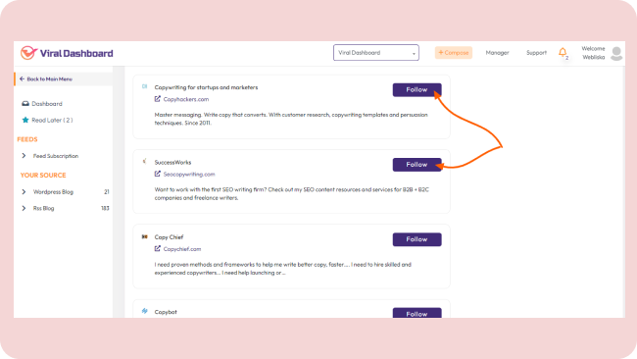Viewport: 637px width, 359px height.
Task: Open the Viral Dashboard workspace dropdown
Action: pos(375,52)
